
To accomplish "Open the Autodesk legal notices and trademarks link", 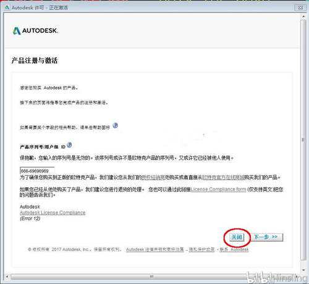I will pos(154,249).
